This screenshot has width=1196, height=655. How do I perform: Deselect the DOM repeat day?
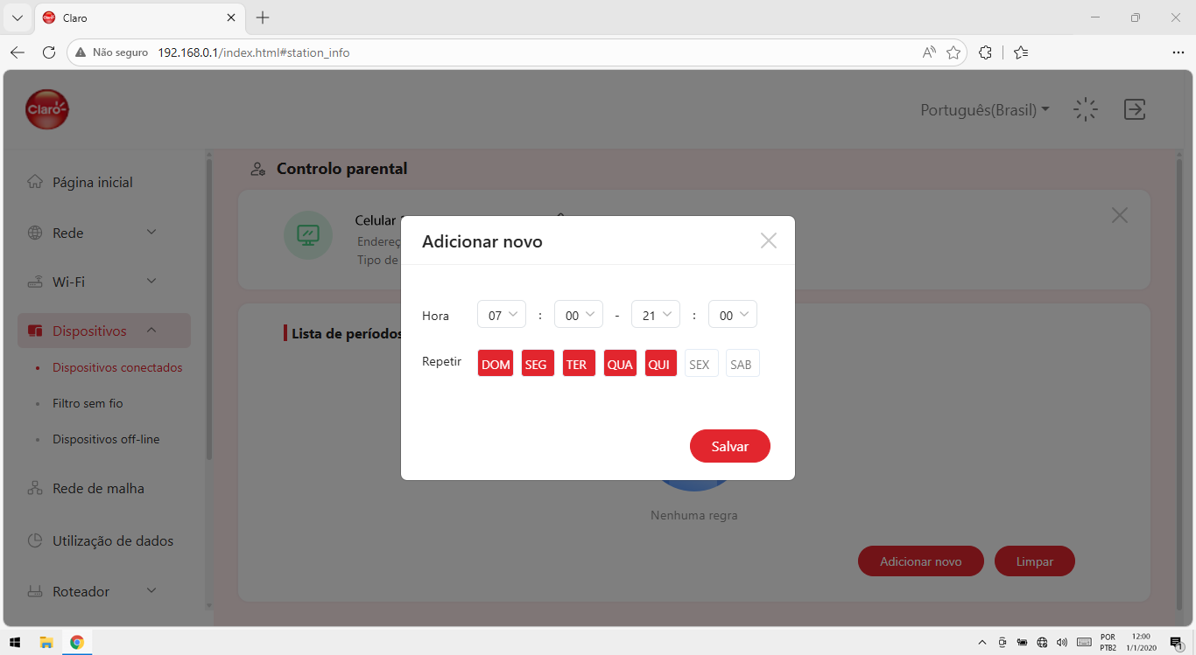[x=496, y=364]
